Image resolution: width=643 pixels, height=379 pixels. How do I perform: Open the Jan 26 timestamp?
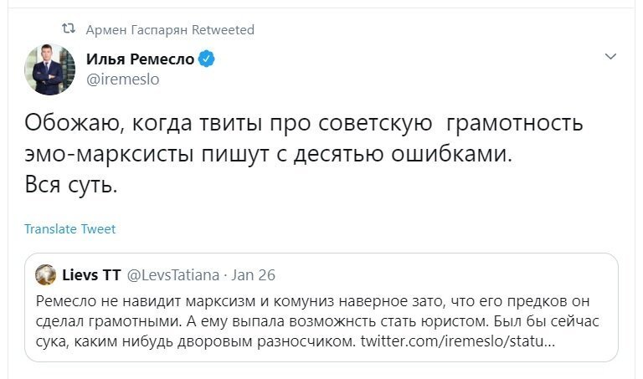click(x=253, y=275)
